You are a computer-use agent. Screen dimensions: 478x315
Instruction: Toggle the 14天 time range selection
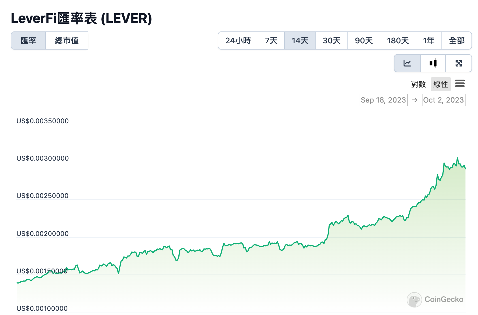tap(300, 41)
